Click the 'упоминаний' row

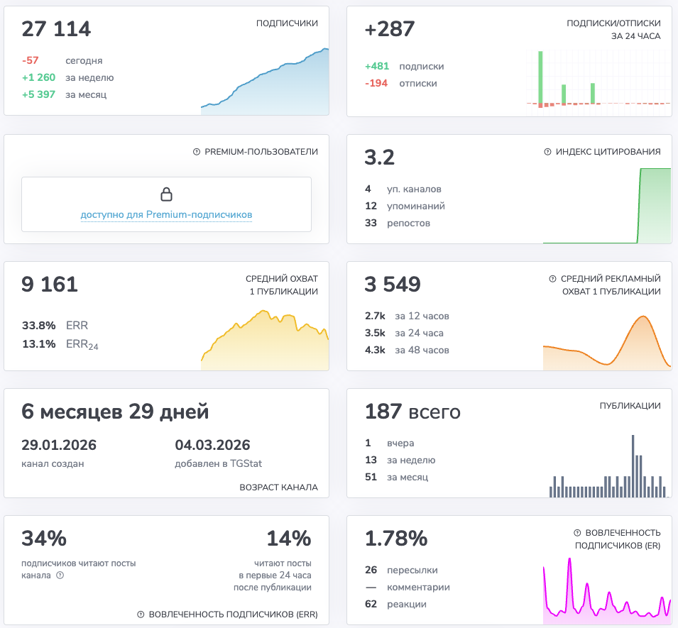click(405, 206)
